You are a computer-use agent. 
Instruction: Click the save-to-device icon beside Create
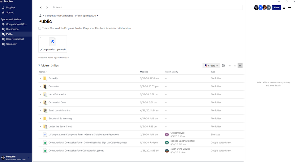tap(223, 65)
